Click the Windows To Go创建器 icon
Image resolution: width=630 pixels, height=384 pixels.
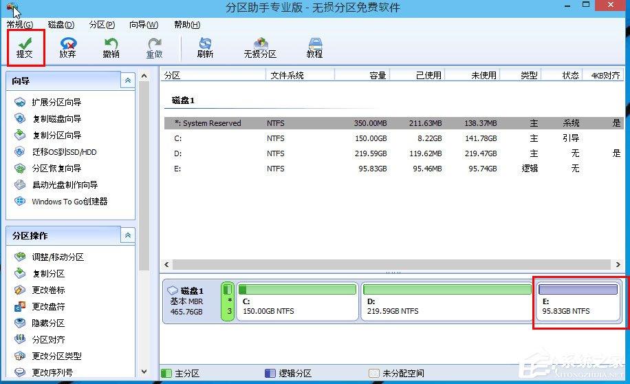(20, 201)
